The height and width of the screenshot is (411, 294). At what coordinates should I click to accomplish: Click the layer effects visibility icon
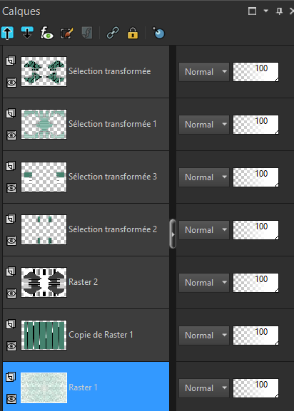click(x=47, y=33)
